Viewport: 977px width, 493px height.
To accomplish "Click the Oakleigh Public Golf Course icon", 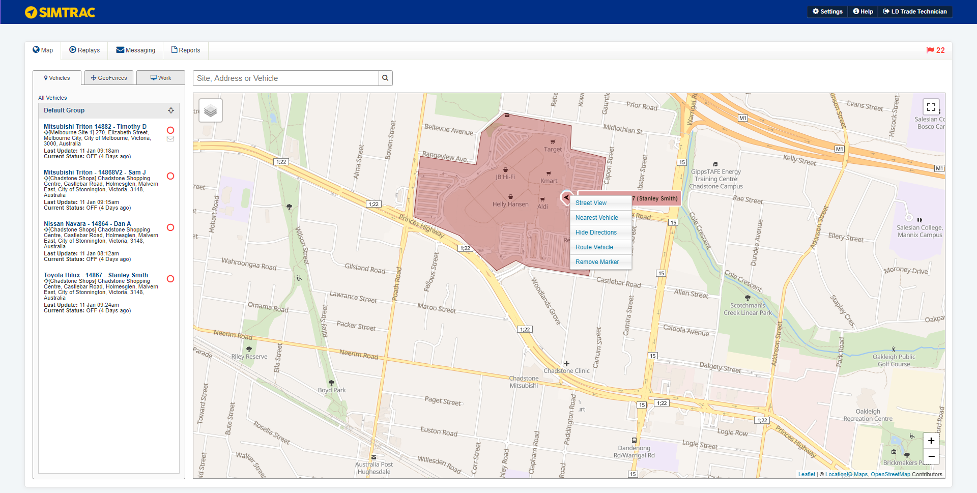I will coord(894,349).
